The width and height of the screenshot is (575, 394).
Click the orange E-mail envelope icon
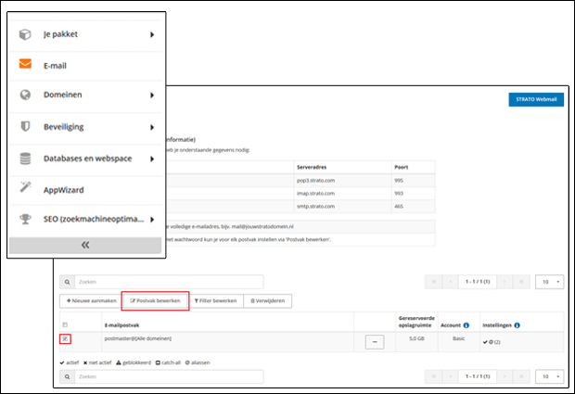pos(25,66)
